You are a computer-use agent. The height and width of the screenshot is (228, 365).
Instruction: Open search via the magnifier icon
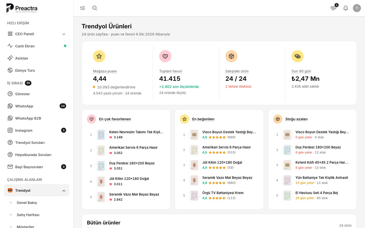[x=95, y=8]
